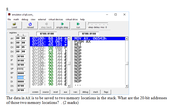
Task: Close the emulator window
Action: tap(124, 14)
